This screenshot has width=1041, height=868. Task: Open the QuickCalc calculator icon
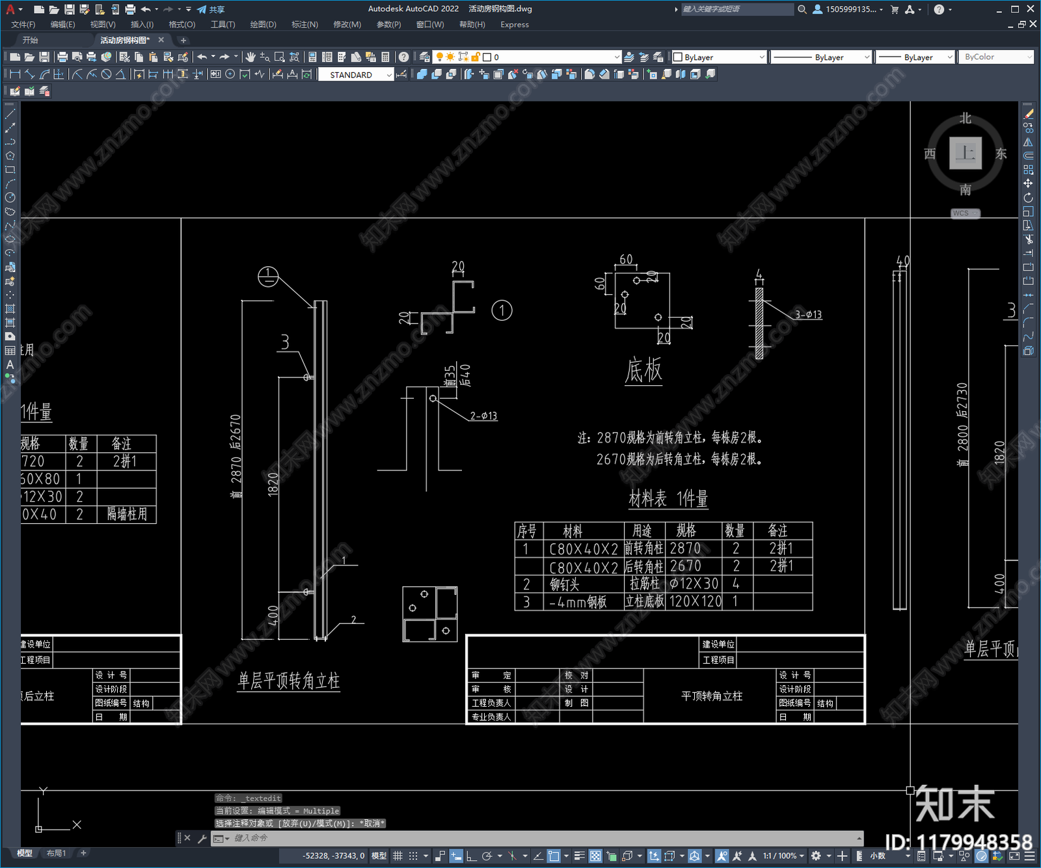(385, 57)
